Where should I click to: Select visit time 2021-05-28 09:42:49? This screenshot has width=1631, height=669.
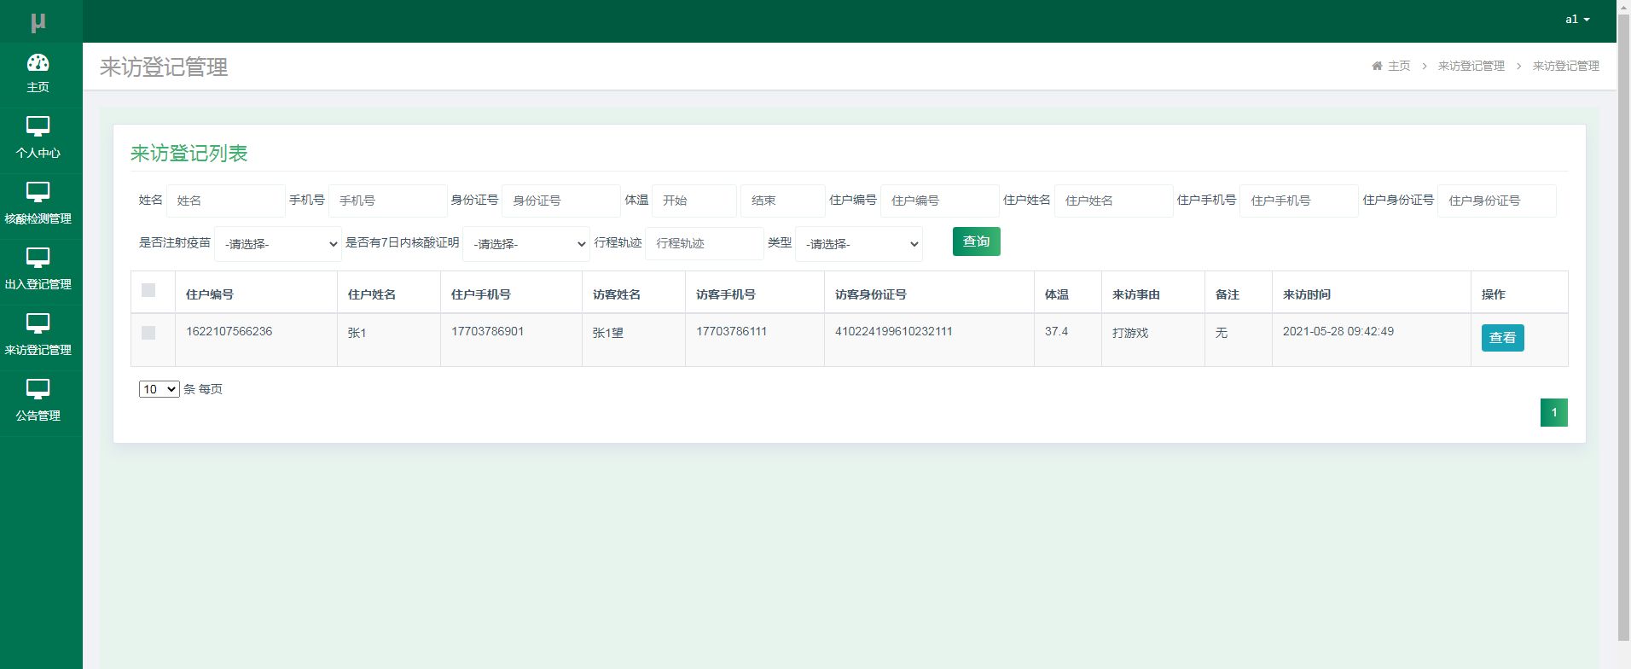pos(1338,331)
